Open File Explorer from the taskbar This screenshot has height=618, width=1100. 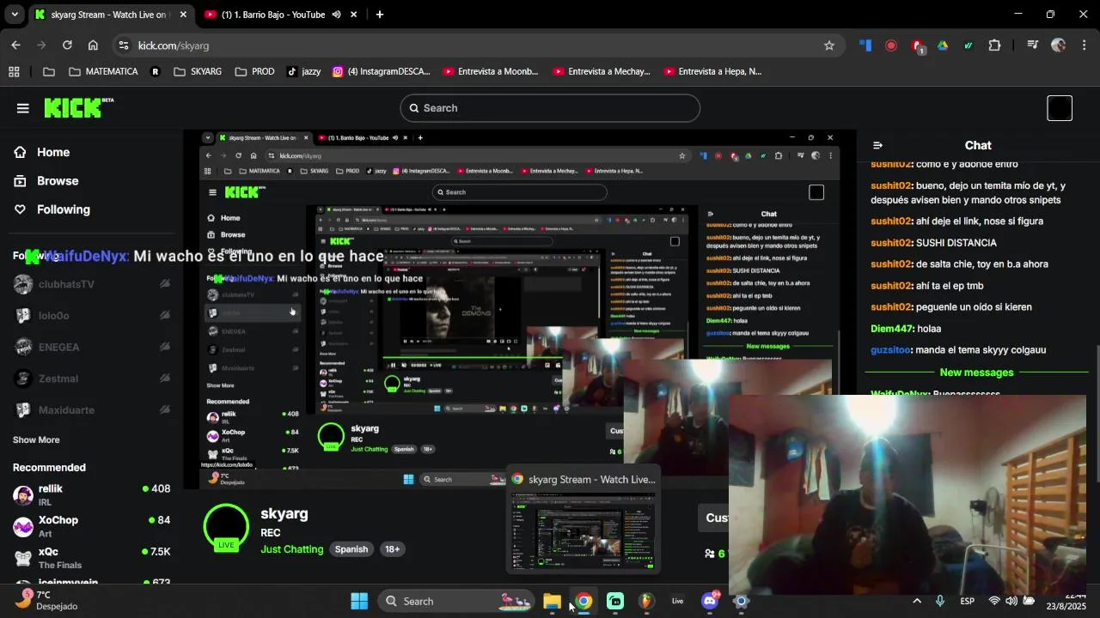pos(552,601)
